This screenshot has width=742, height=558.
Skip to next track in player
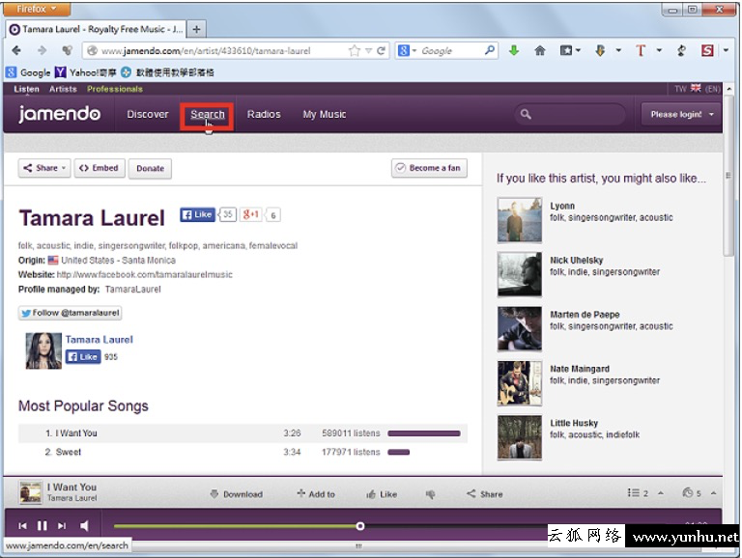pos(62,526)
